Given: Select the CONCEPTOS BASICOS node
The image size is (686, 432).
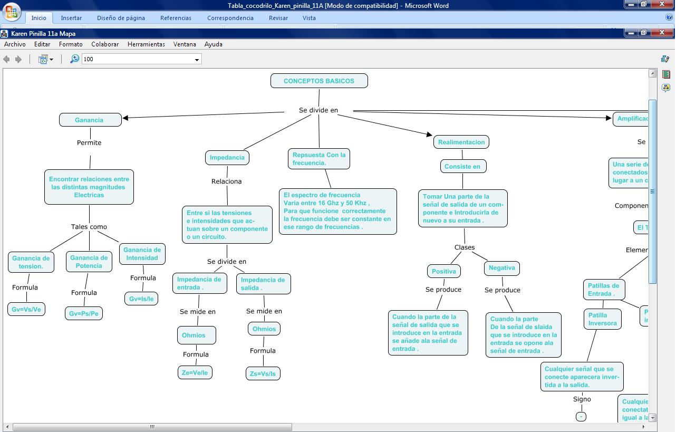Looking at the screenshot, I should click(x=318, y=80).
